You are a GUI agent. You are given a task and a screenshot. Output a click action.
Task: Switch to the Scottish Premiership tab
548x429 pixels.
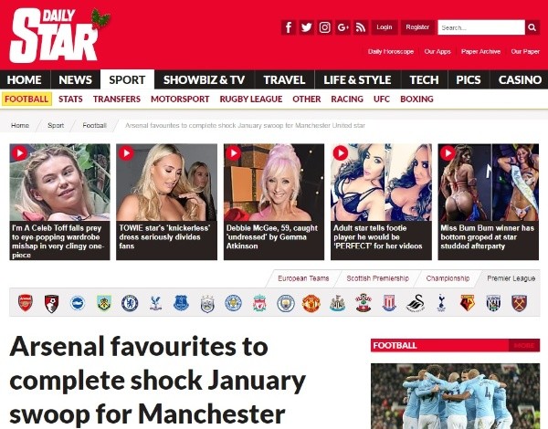(377, 278)
